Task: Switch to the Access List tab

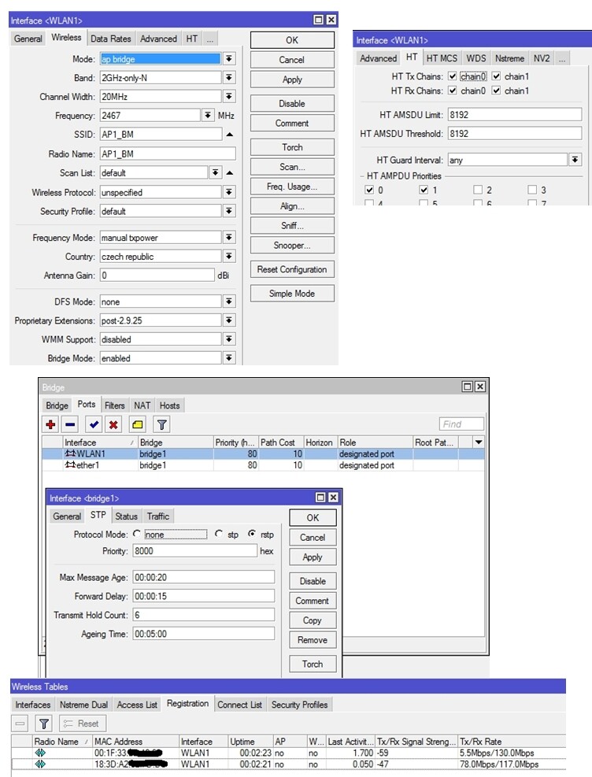Action: click(x=137, y=705)
